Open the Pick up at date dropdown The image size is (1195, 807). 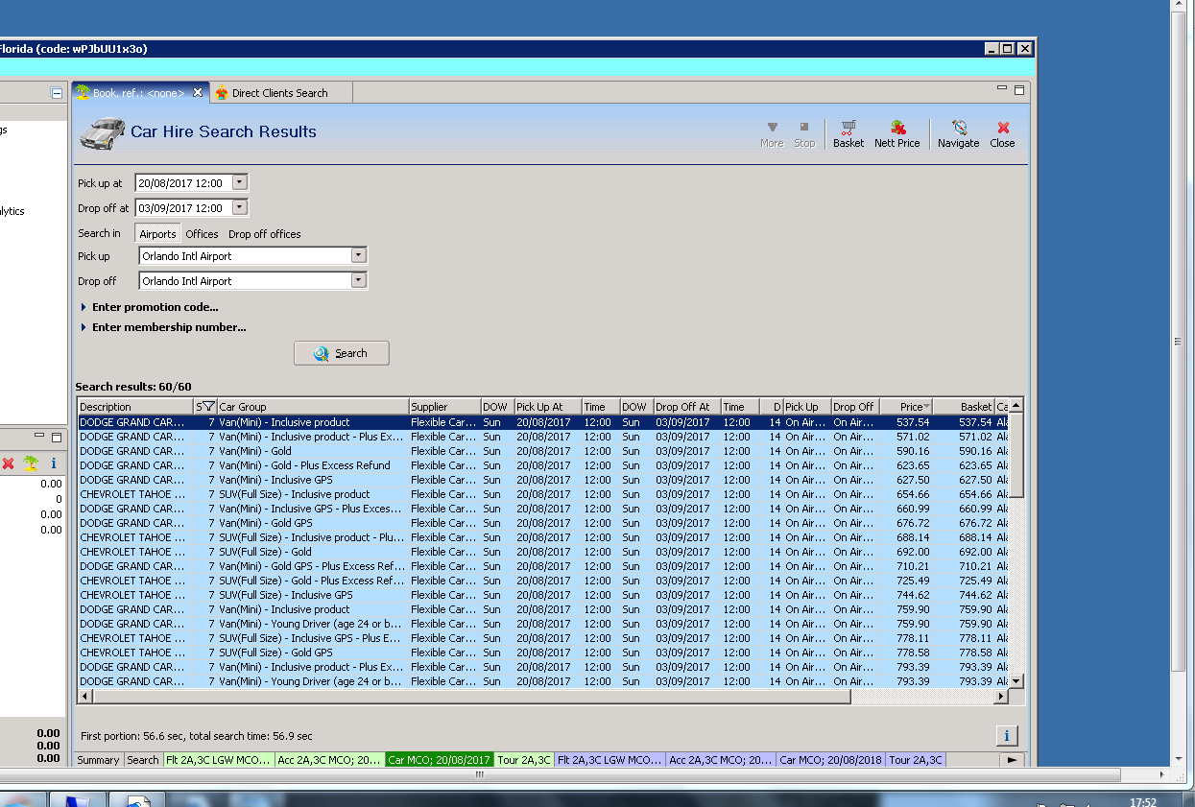coord(240,182)
